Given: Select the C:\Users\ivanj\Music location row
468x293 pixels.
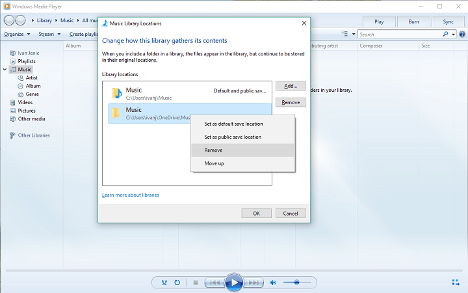Looking at the screenshot, I should (x=190, y=93).
